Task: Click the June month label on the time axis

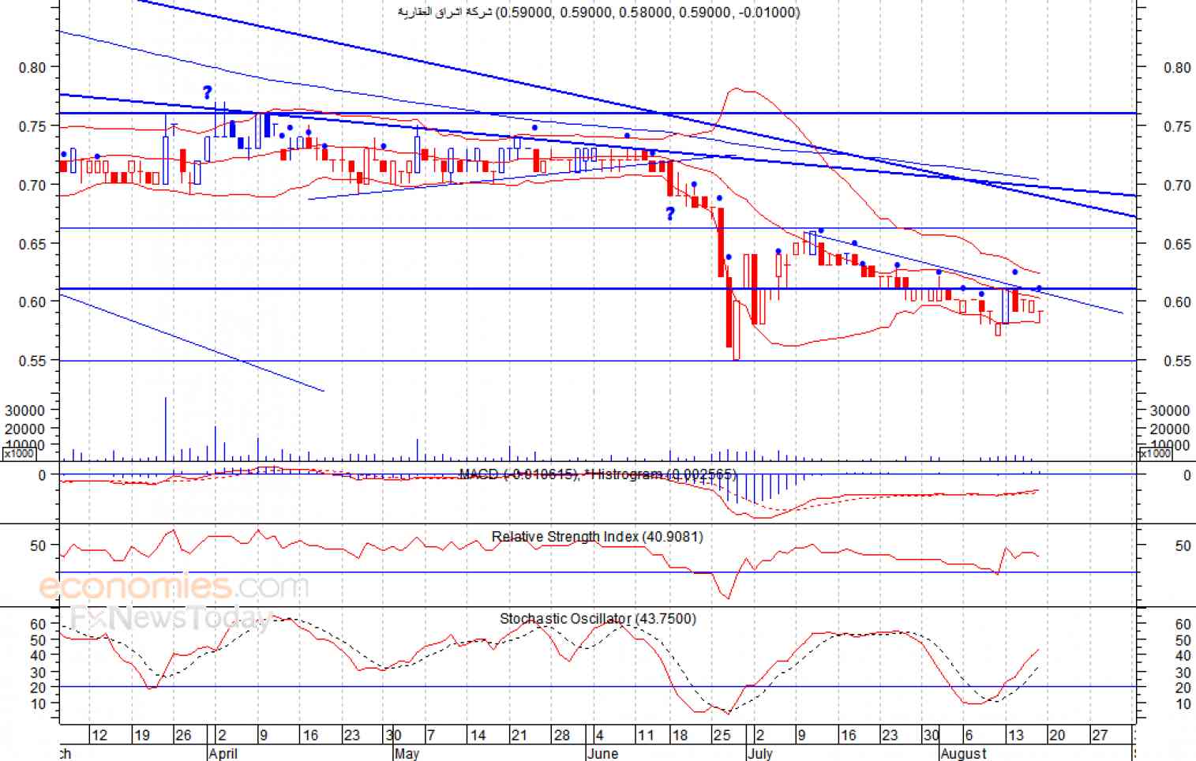Action: point(602,753)
